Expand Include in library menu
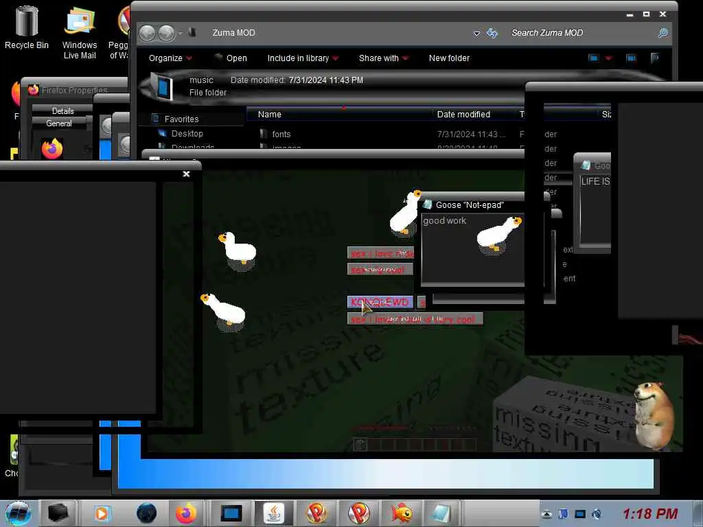The image size is (703, 527). (x=303, y=58)
